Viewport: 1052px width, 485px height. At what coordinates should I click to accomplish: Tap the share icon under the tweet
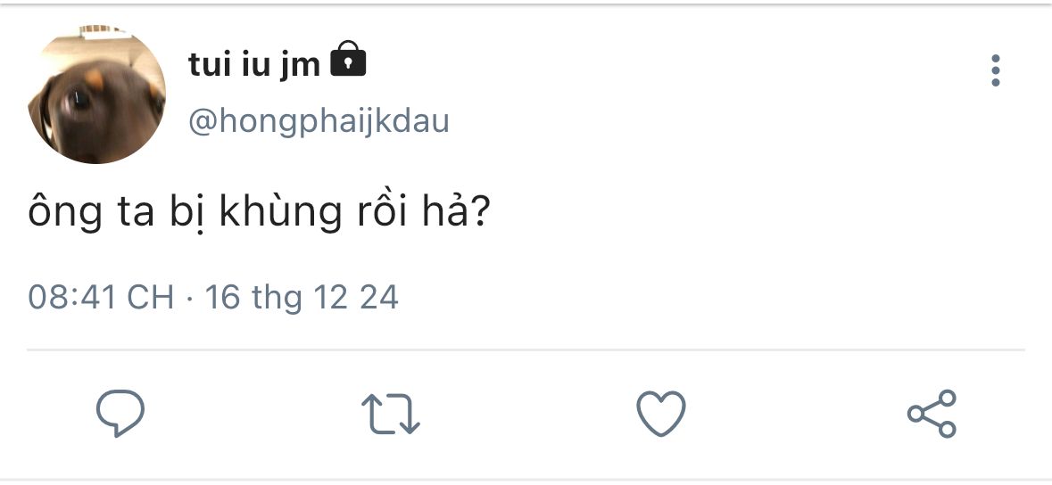932,414
